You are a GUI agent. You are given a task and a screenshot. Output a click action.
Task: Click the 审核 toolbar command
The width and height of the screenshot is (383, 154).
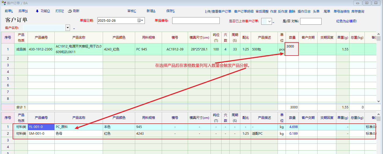[131, 11]
